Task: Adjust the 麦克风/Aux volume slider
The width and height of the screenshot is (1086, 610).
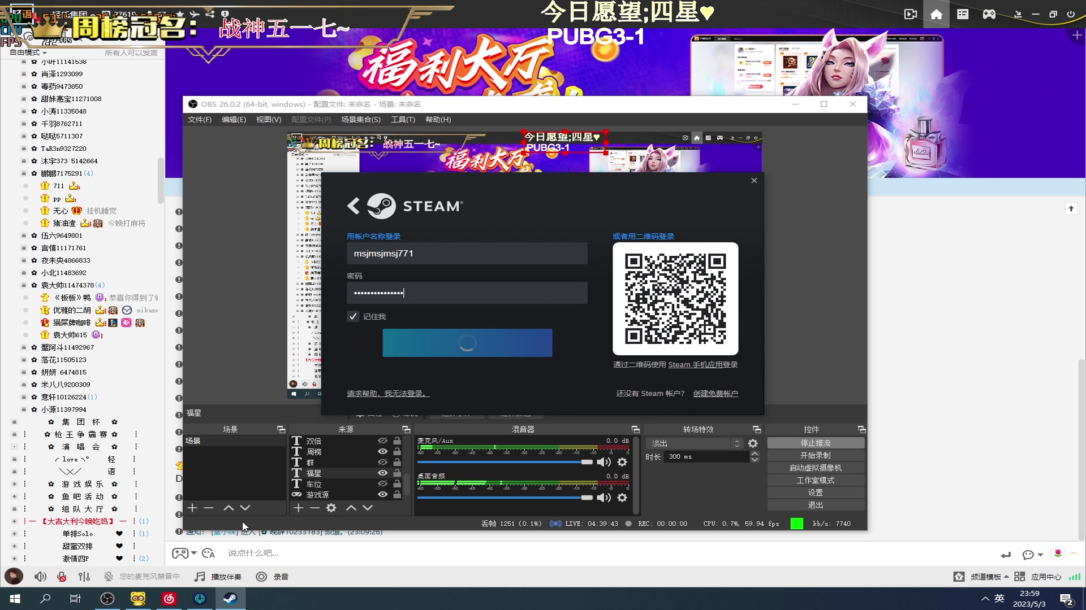Action: point(505,462)
